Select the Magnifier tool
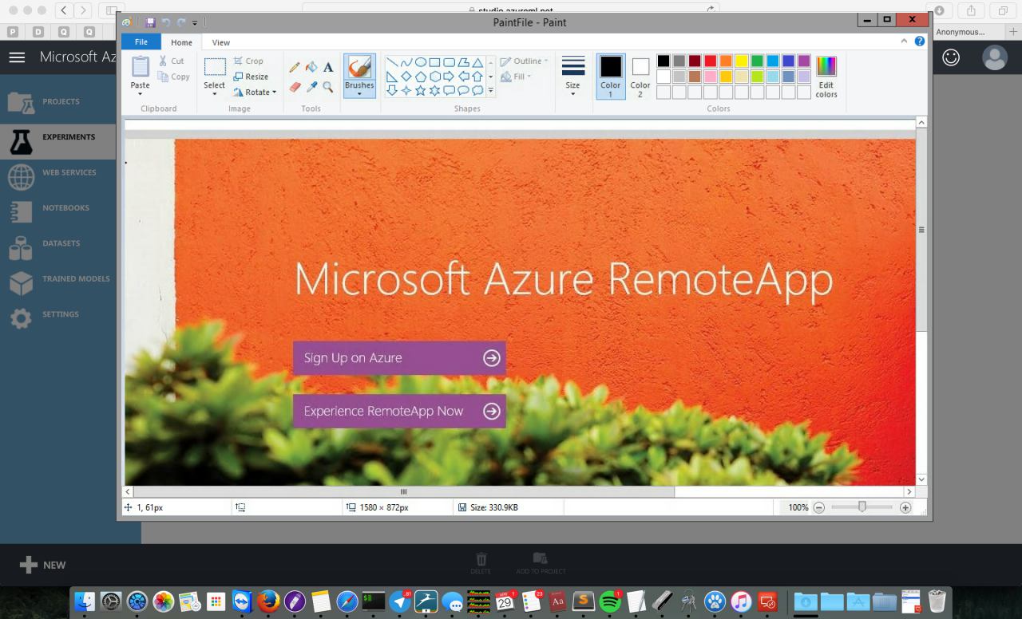The image size is (1022, 619). [328, 87]
